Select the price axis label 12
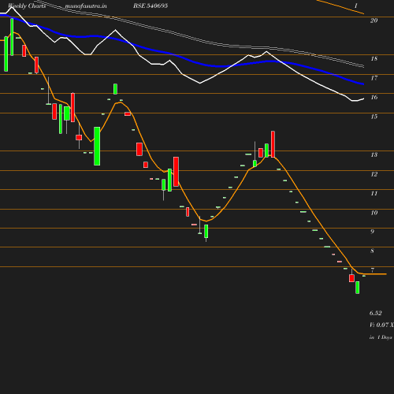The image size is (394, 394). click(x=374, y=174)
